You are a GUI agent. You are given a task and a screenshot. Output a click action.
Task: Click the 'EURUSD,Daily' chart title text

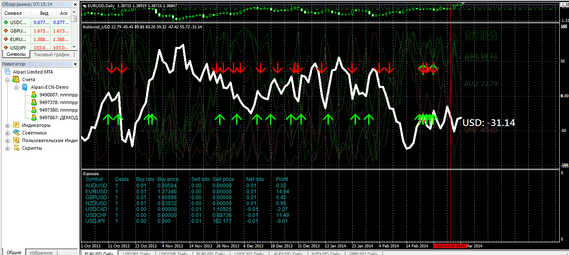point(100,6)
